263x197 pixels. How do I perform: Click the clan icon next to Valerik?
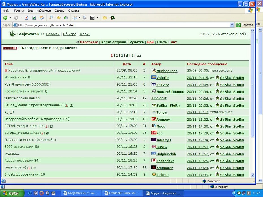tap(154, 77)
